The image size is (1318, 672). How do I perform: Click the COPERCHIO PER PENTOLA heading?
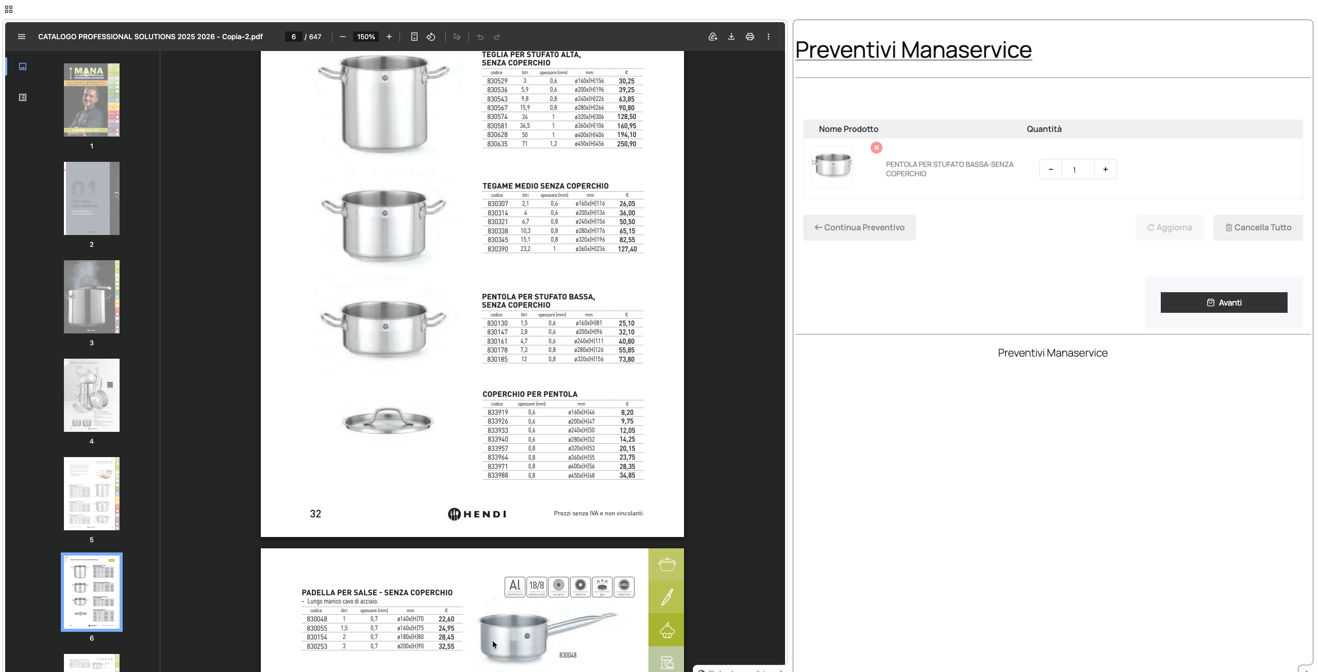tap(530, 394)
